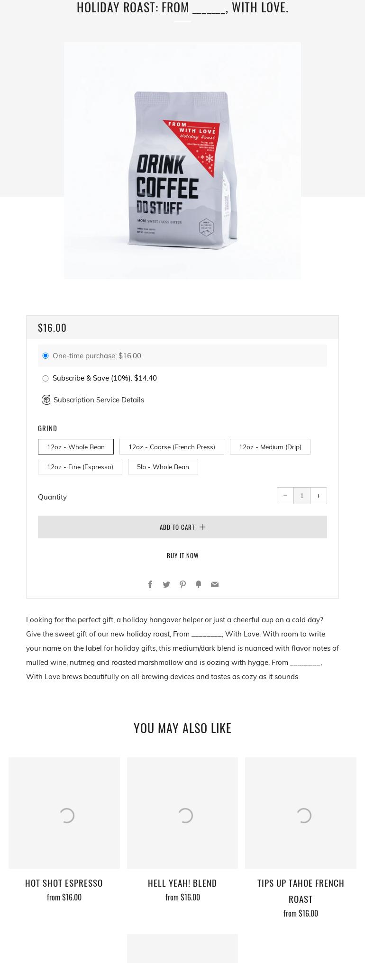
Task: Click the quantity input field
Action: tap(302, 496)
